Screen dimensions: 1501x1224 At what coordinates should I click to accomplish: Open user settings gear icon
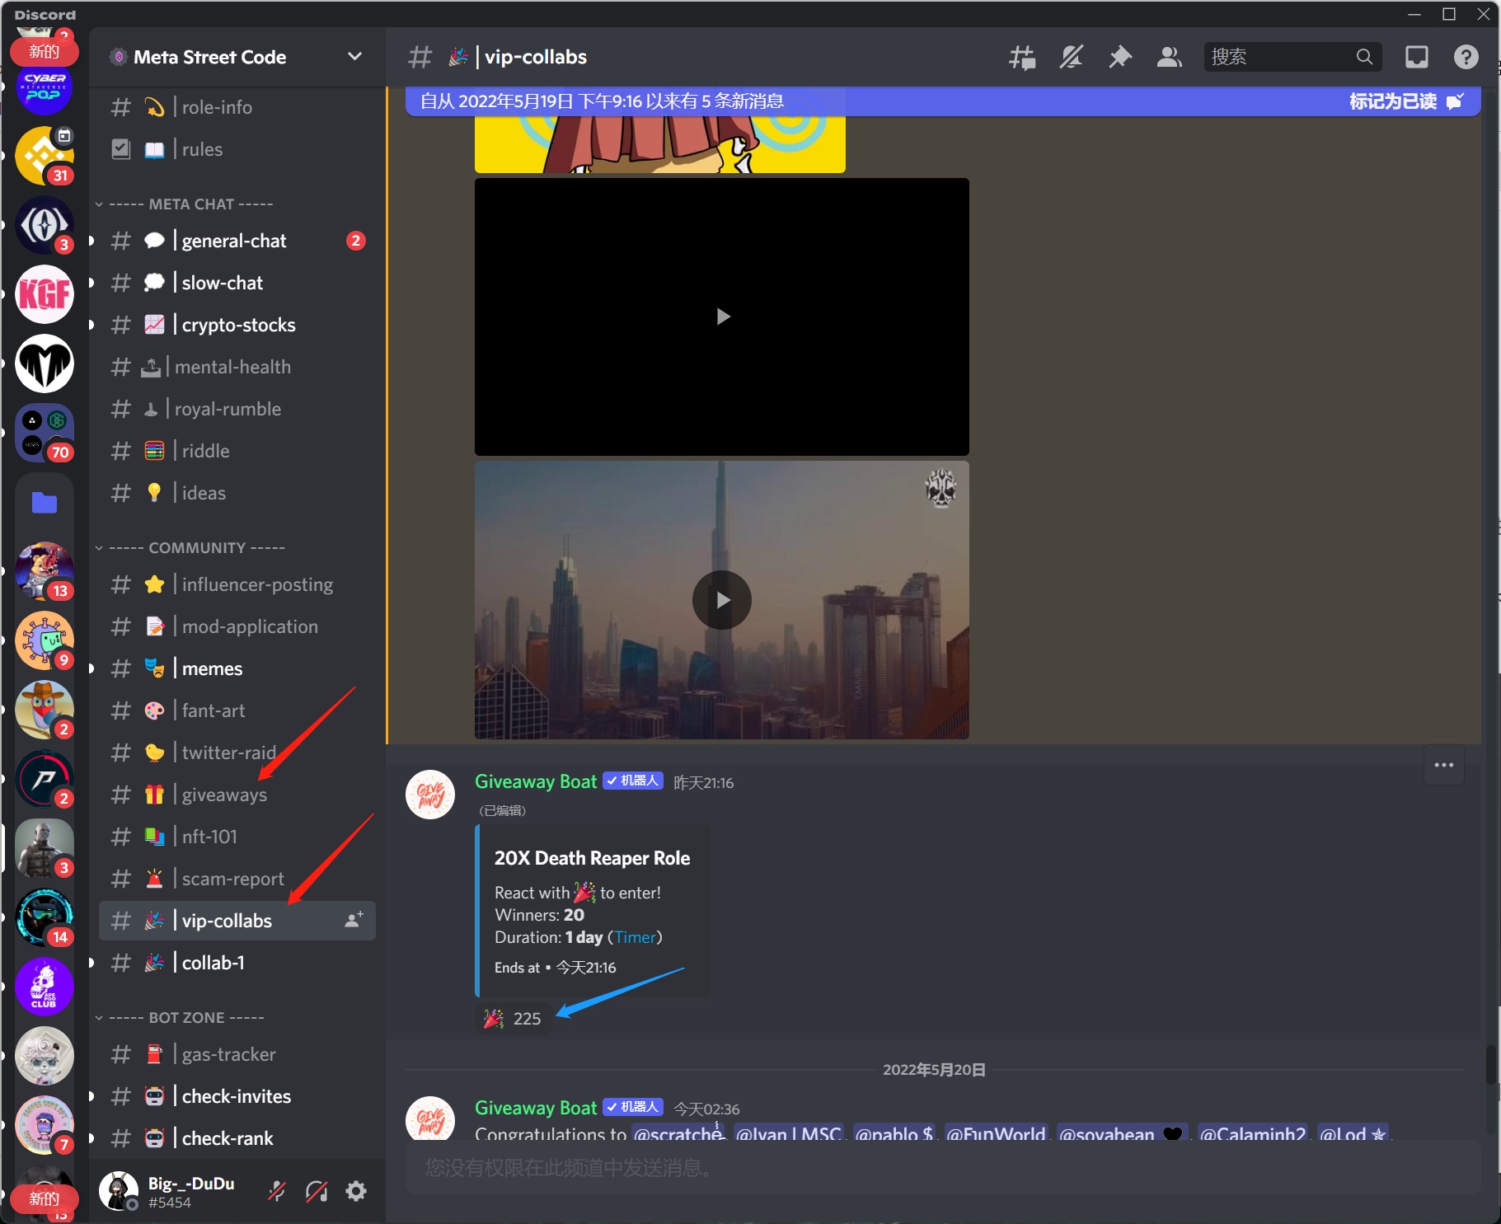pos(356,1191)
